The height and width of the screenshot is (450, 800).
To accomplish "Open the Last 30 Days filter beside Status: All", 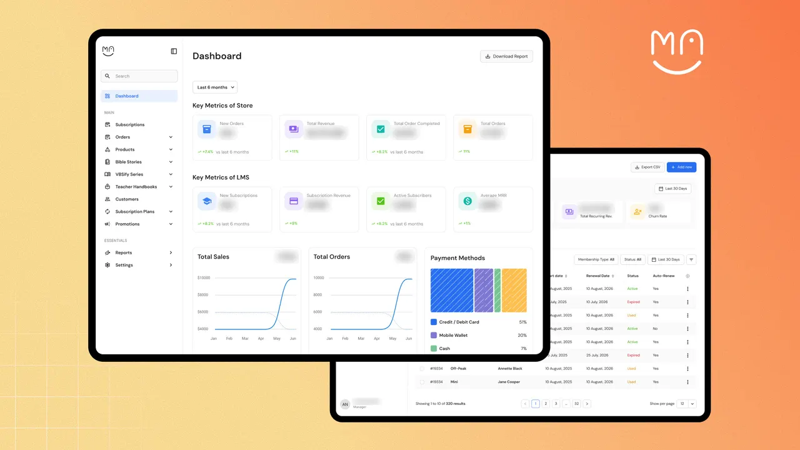I will tap(666, 259).
